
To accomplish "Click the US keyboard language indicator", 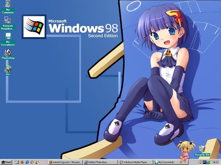I will 204,162.
